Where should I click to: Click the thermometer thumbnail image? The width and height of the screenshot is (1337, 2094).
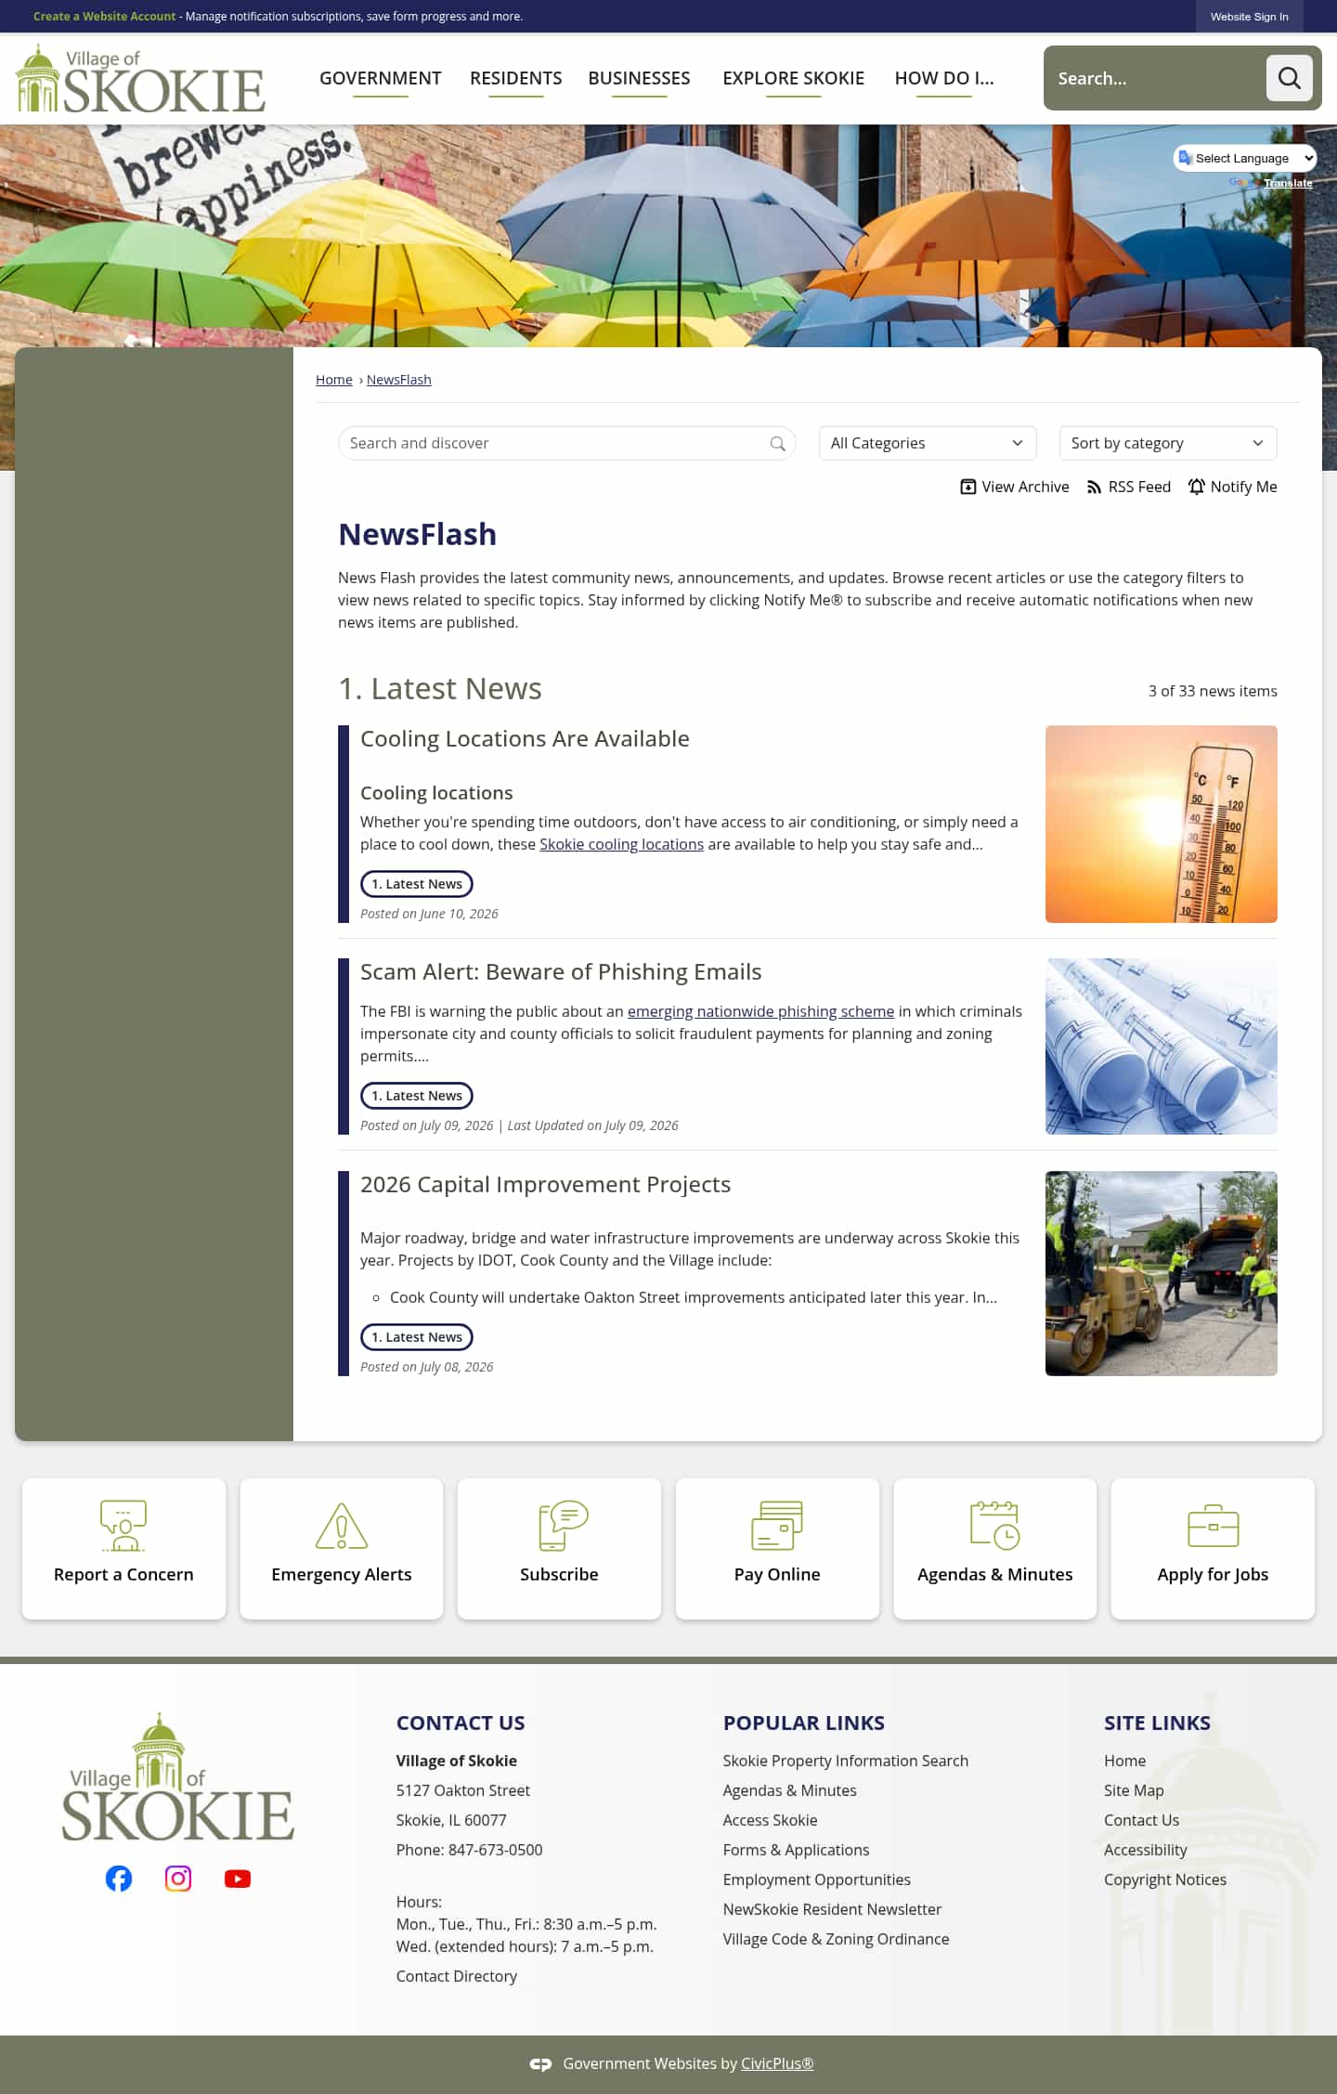tap(1162, 825)
